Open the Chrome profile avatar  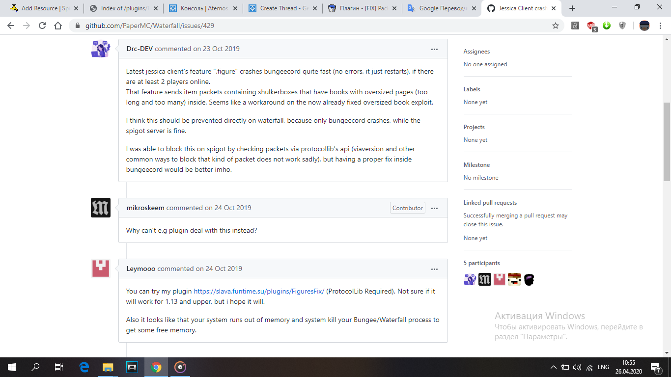pos(644,26)
